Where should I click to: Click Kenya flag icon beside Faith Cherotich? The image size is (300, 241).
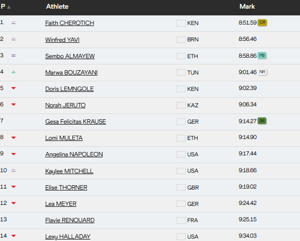click(x=181, y=23)
